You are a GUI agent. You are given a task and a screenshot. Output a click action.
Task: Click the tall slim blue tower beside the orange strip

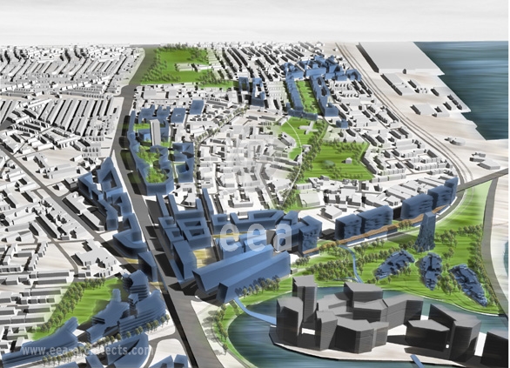[426, 231]
